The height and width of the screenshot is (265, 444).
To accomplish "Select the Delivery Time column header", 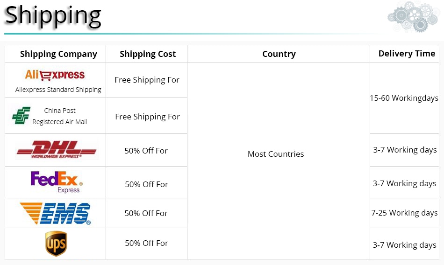I will pyautogui.click(x=407, y=54).
